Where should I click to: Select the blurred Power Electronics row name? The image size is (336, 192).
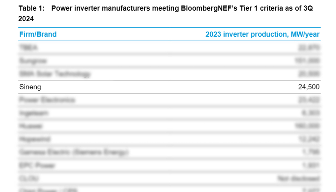pos(47,100)
